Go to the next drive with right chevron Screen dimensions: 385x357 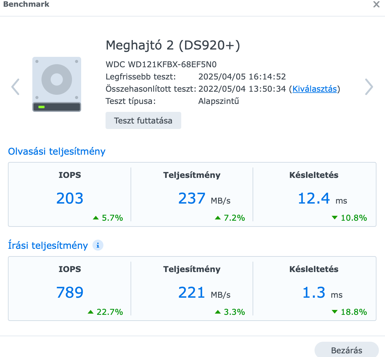click(x=369, y=87)
